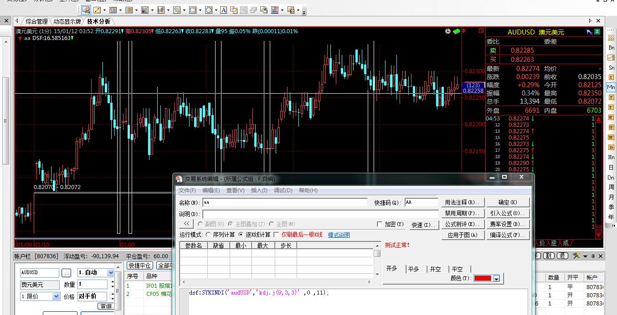Select the drawing cursor tool in toolbar
This screenshot has width=617, height=315.
86,10
